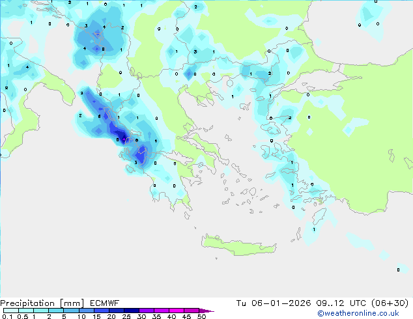Select the 30–35 mm purple legend swatch
The image size is (413, 319).
click(146, 311)
